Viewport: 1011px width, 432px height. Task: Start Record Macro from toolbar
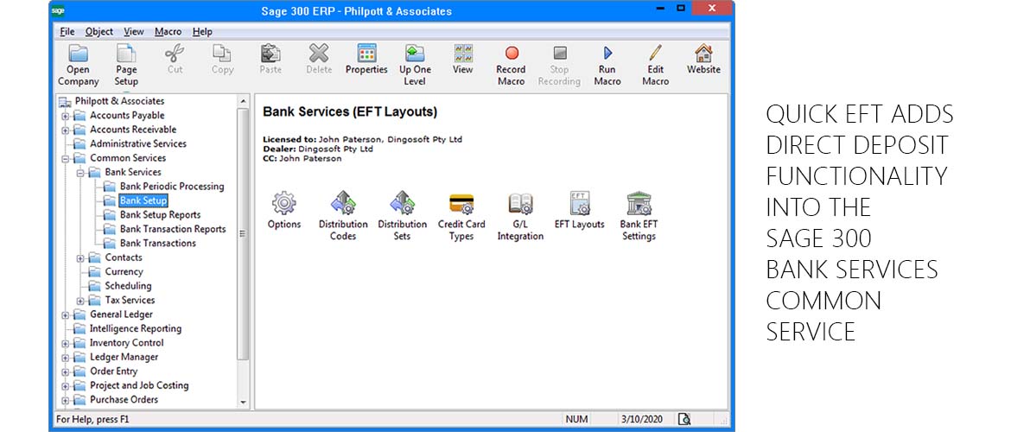click(x=512, y=65)
